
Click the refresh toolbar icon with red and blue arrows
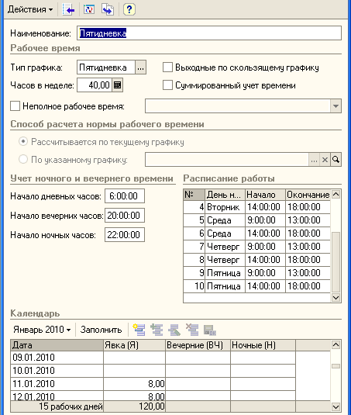coord(89,9)
